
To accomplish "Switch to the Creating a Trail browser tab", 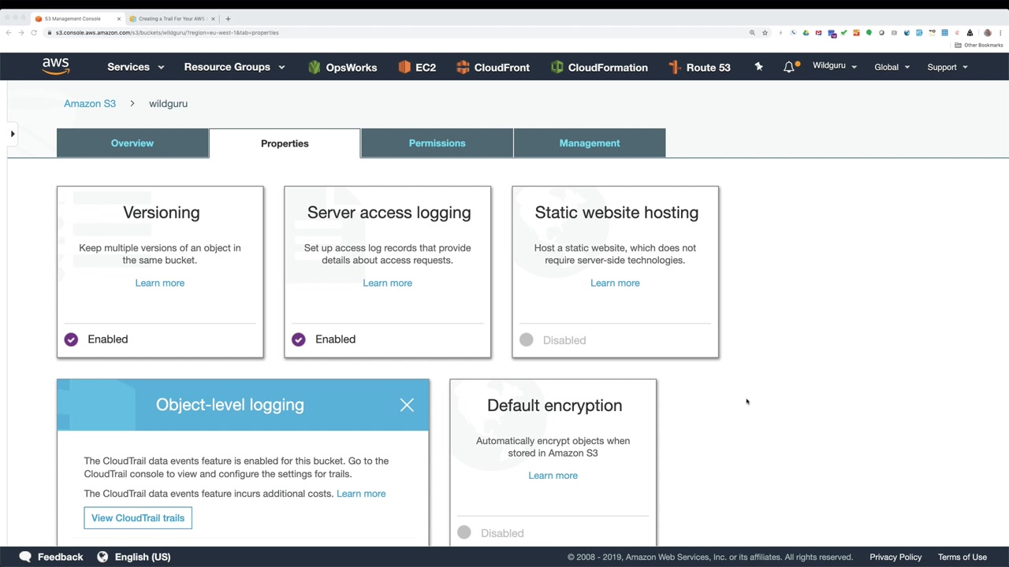I will click(171, 18).
